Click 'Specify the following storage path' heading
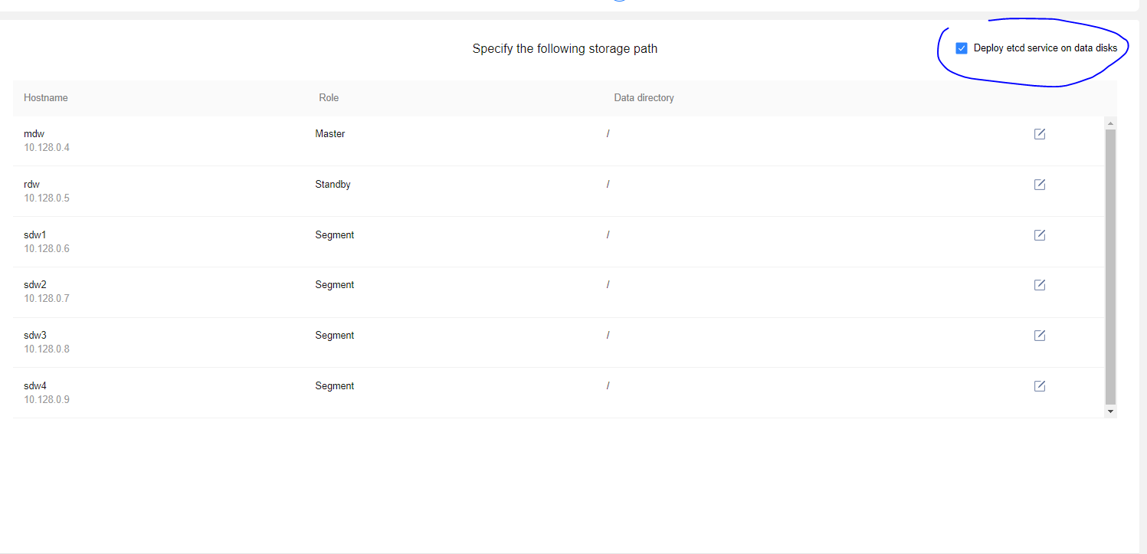The image size is (1147, 554). click(x=565, y=49)
